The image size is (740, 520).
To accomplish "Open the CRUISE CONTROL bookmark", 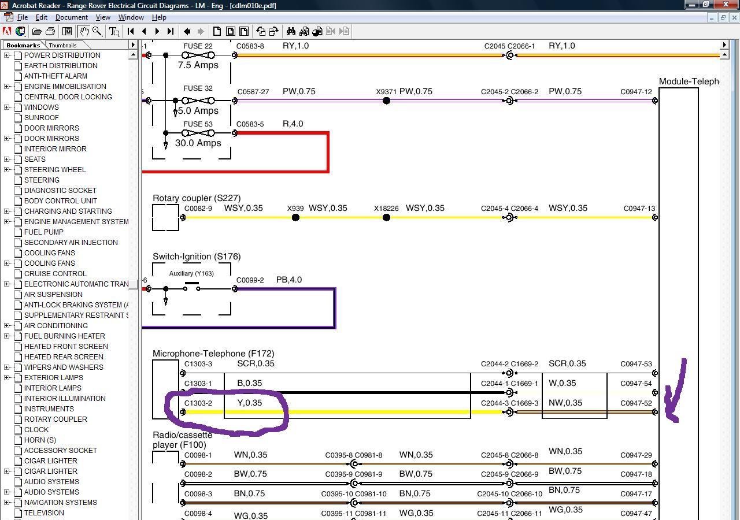I will click(55, 274).
